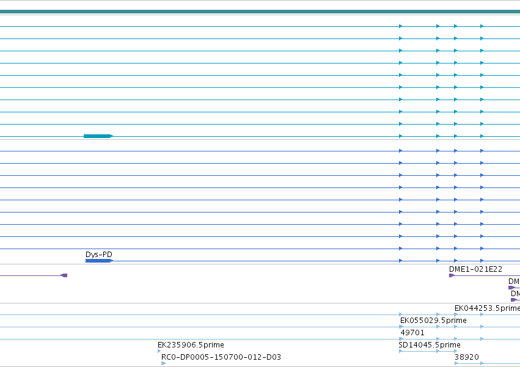The height and width of the screenshot is (367, 520).
Task: Click the RC0-DP0005-150700-012-D03 label
Action: tap(221, 357)
